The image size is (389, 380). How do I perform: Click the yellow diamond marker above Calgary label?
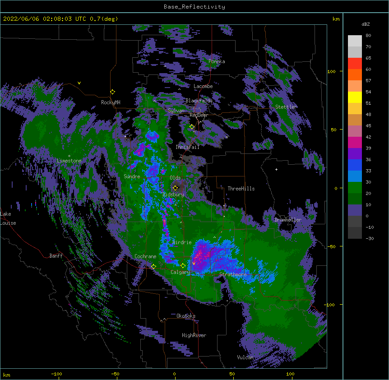click(x=183, y=266)
